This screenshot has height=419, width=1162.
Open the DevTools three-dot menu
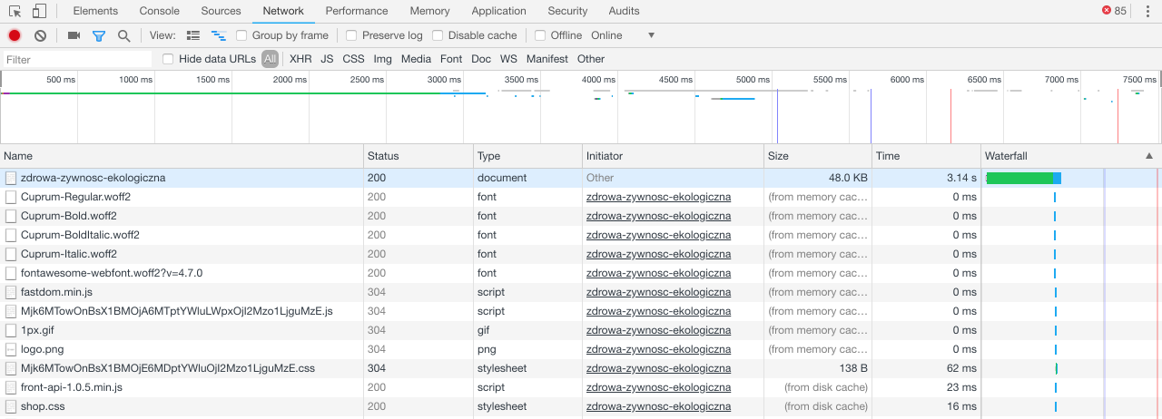[x=1148, y=11]
